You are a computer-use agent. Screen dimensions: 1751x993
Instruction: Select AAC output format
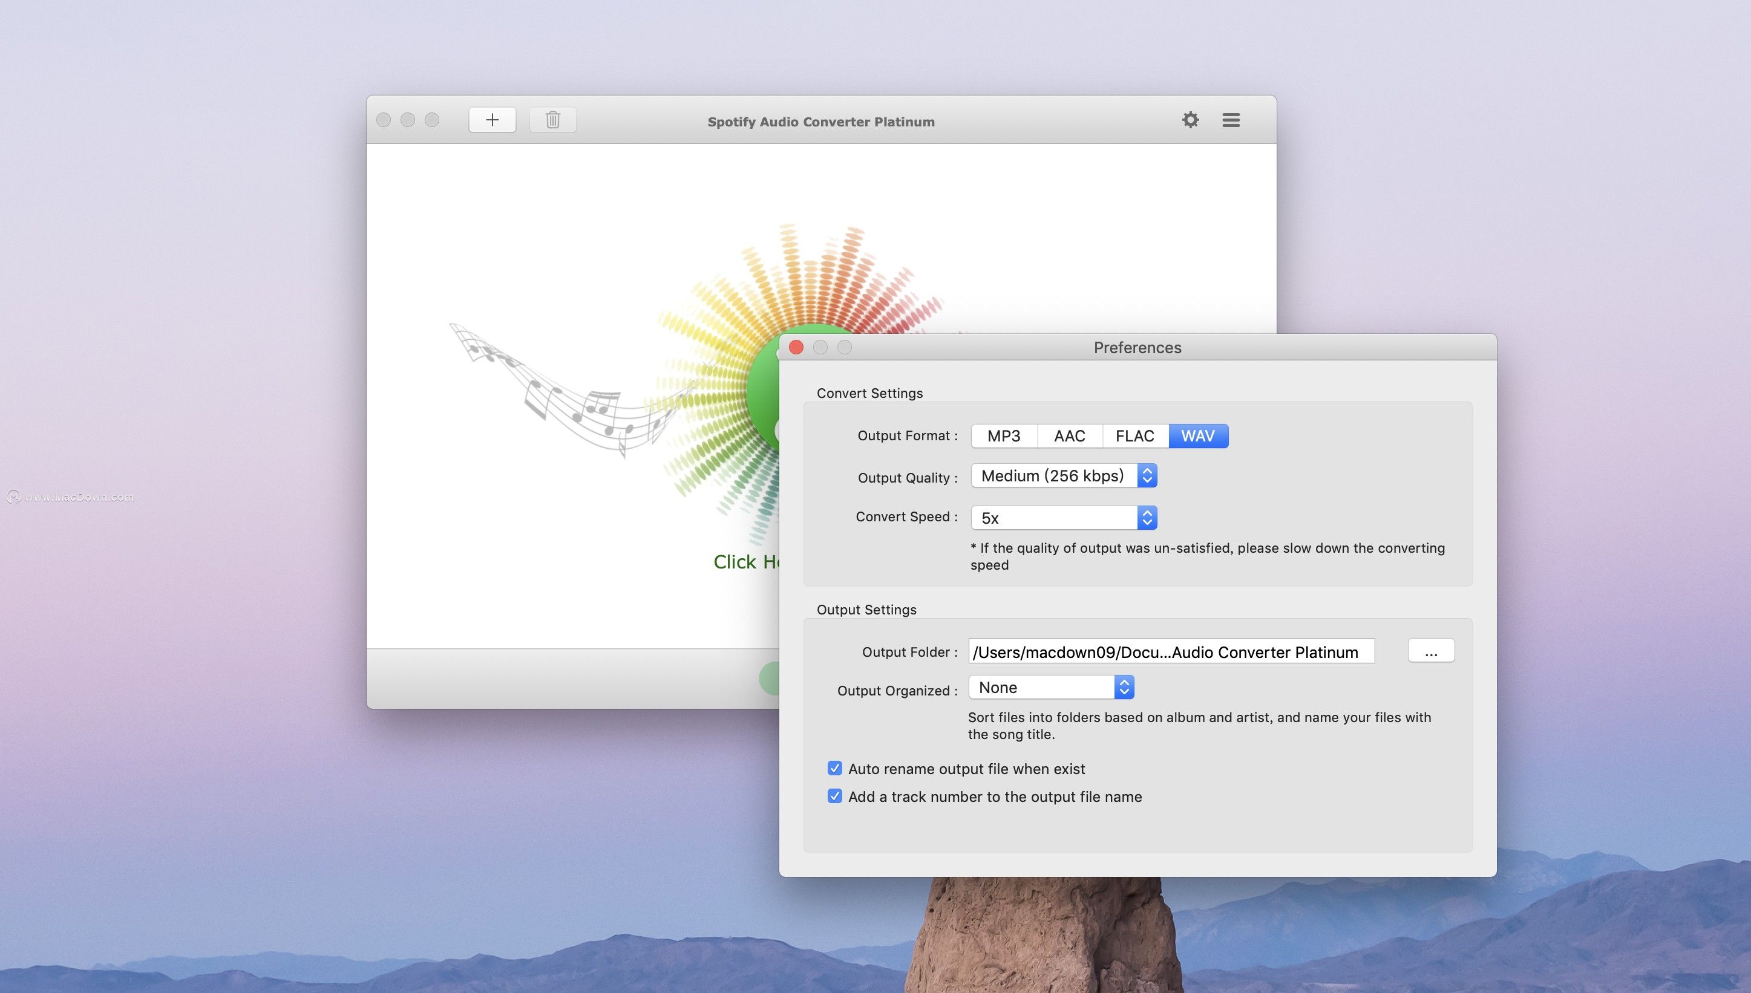coord(1070,436)
